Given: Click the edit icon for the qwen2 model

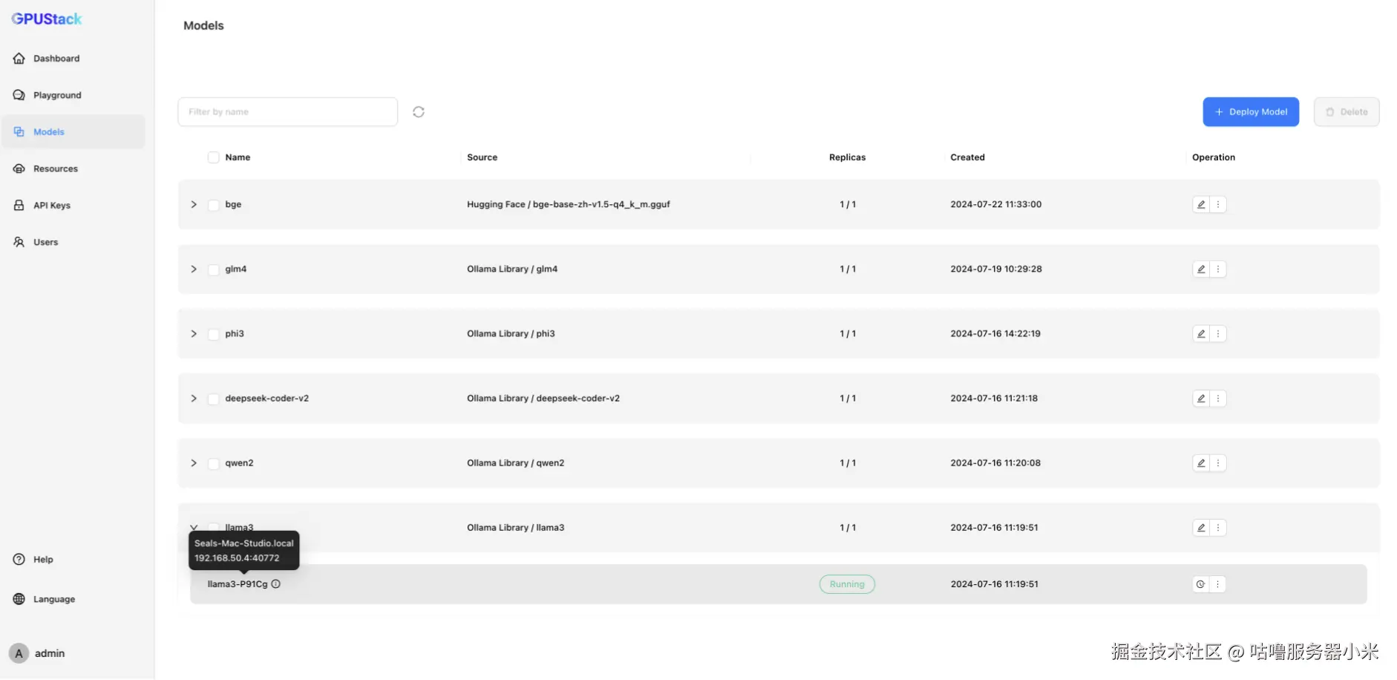Looking at the screenshot, I should click(1201, 462).
